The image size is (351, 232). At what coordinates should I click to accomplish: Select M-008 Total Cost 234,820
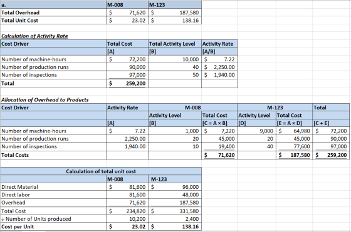(127, 211)
